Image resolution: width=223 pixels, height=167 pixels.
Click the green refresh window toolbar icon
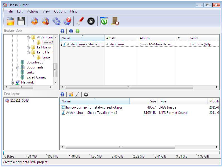(104, 21)
